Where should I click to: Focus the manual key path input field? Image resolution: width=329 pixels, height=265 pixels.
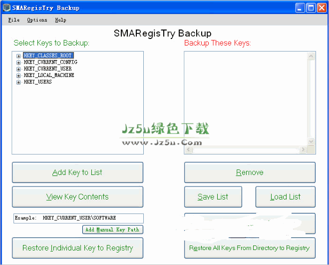(x=78, y=218)
